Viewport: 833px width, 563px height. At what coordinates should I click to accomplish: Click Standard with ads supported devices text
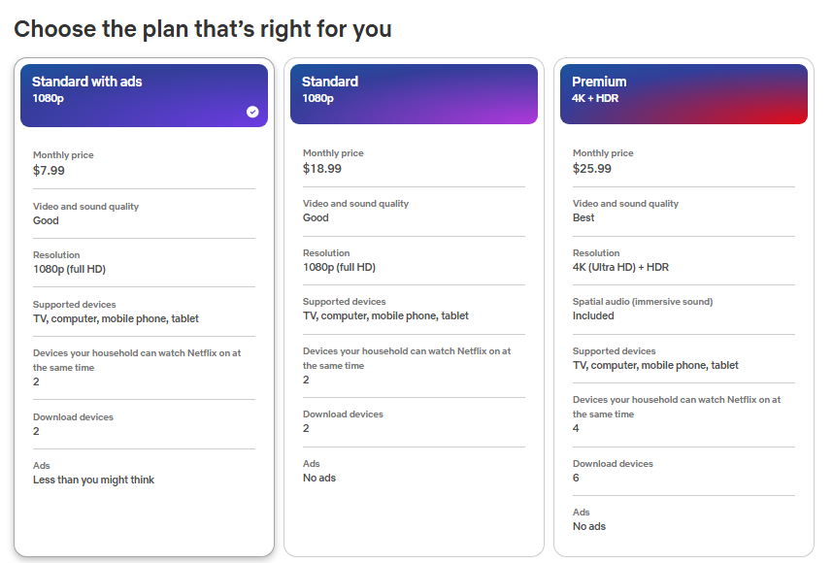[x=116, y=318]
